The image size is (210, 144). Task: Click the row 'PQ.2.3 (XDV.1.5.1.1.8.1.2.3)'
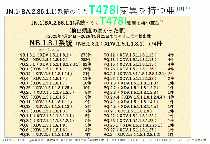coord(138,93)
